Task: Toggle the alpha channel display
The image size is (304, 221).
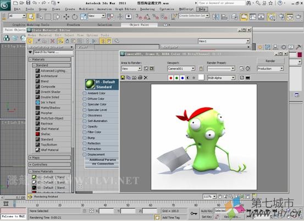Action: click(188, 78)
